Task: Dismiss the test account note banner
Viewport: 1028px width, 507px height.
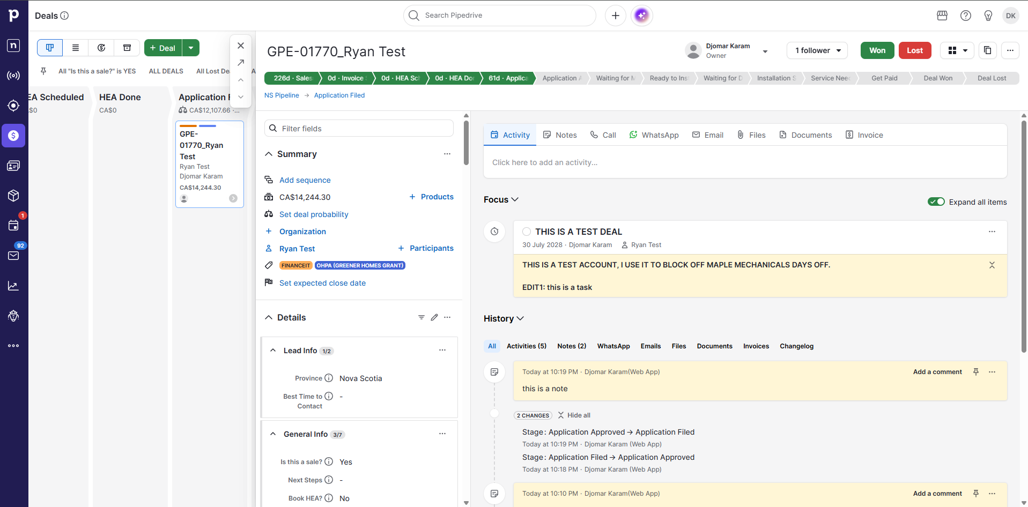Action: [x=992, y=265]
